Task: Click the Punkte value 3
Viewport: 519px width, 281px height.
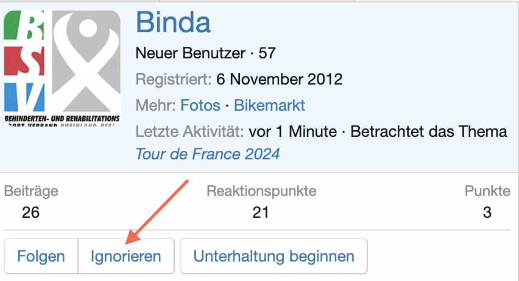Action: [x=485, y=212]
